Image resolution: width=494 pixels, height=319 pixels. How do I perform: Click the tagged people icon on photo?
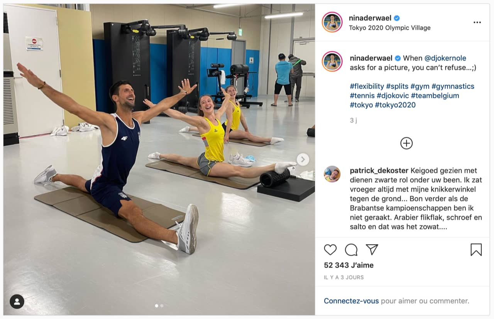point(17,302)
